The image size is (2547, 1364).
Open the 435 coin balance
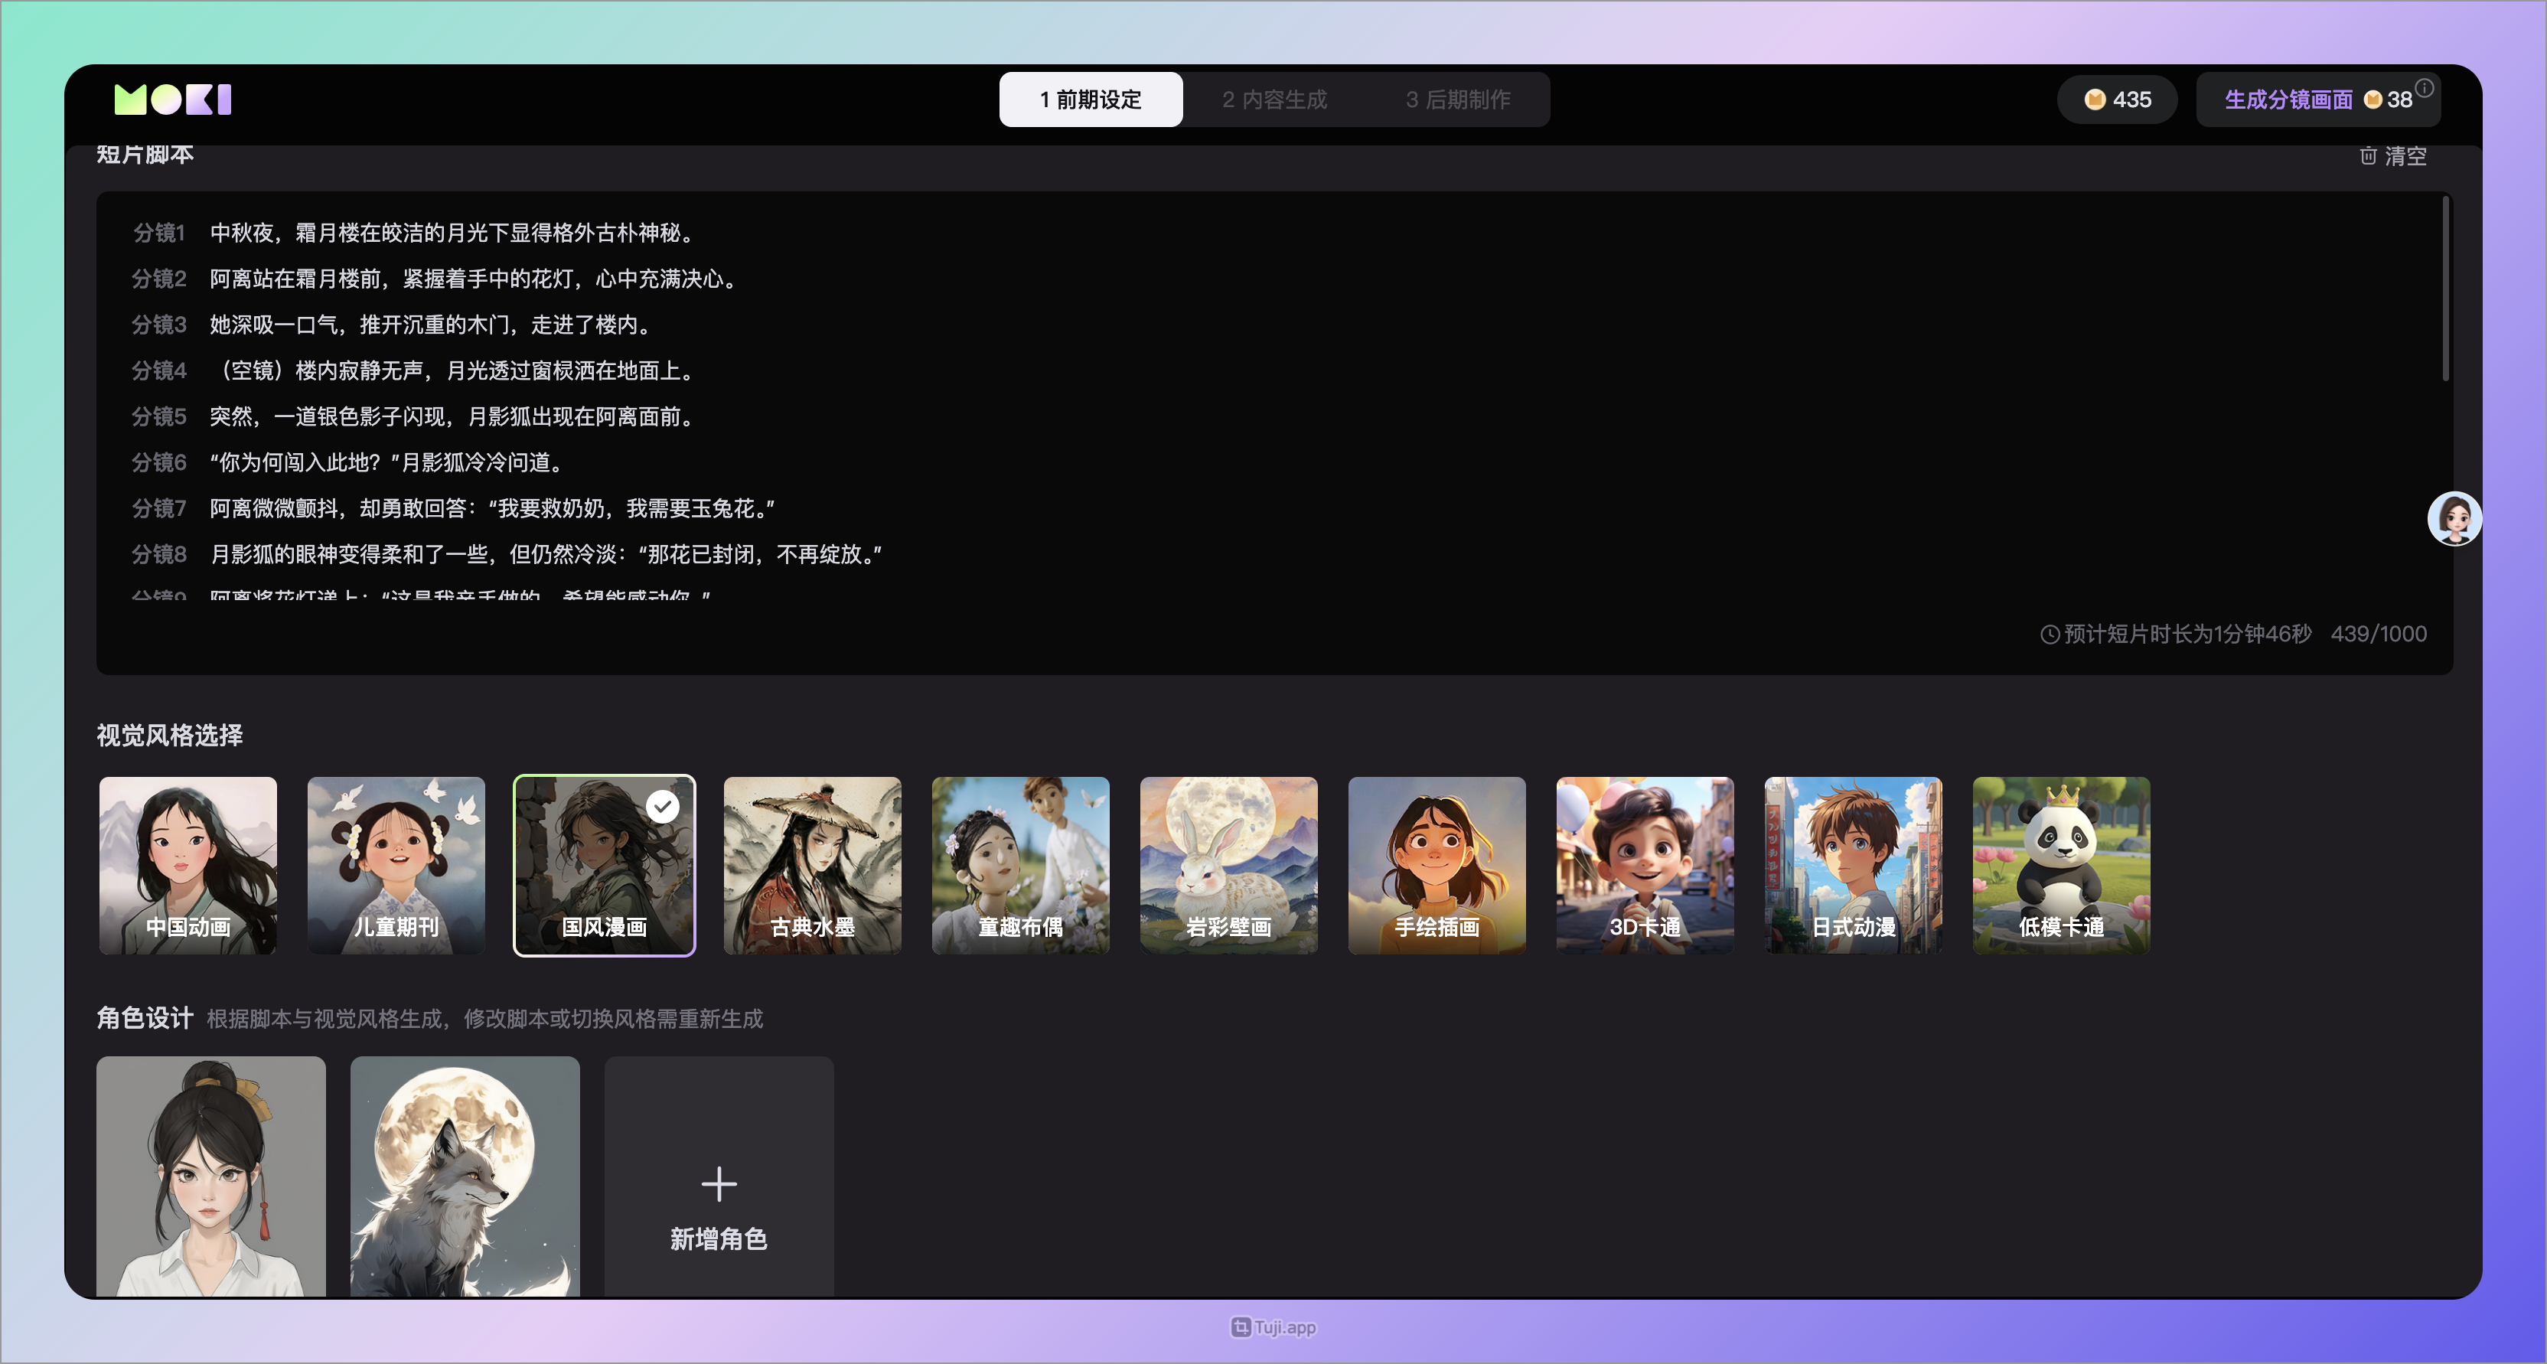pyautogui.click(x=2117, y=99)
